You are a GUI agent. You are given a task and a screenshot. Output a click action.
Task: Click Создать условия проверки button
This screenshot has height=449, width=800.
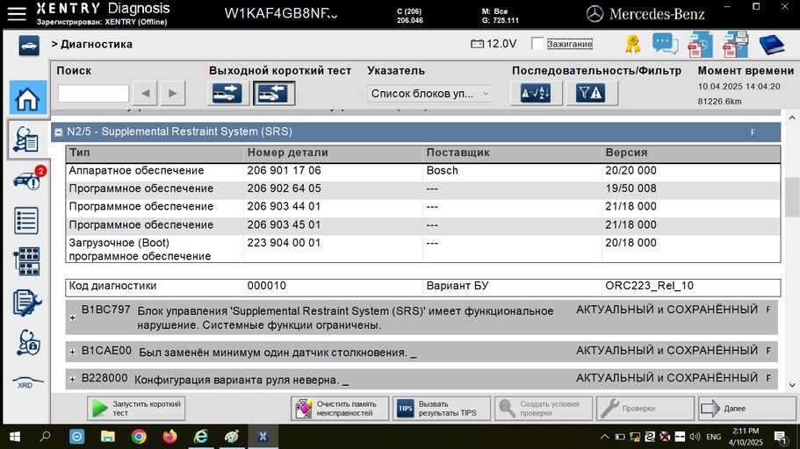[544, 409]
